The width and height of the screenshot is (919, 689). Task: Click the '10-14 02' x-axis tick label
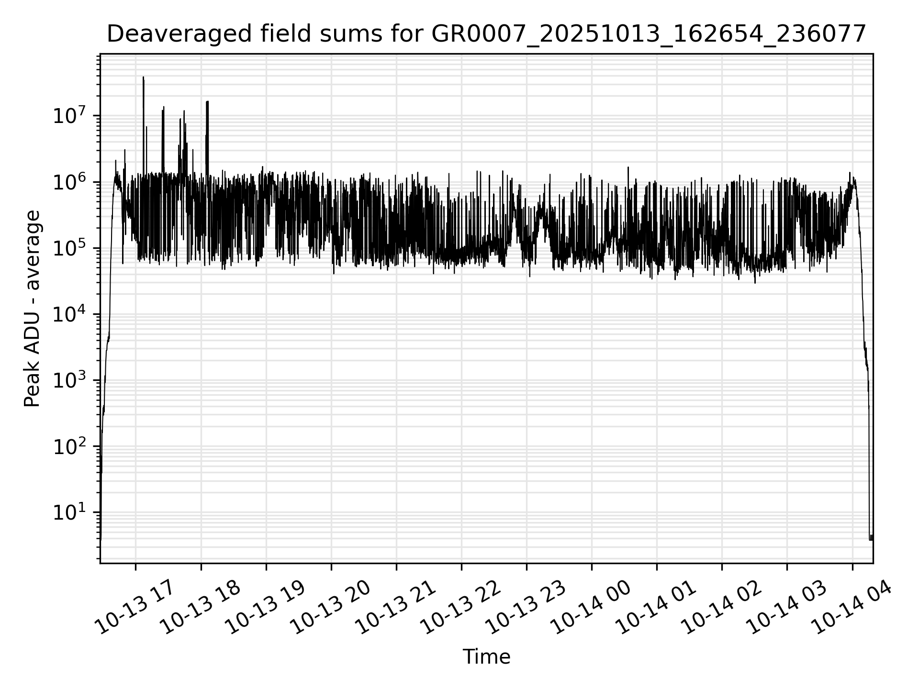click(720, 608)
